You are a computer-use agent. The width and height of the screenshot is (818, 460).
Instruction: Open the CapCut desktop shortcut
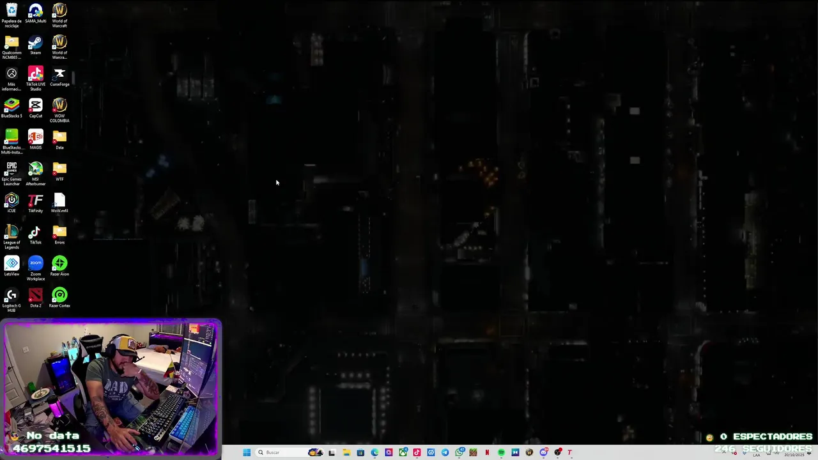pos(35,109)
